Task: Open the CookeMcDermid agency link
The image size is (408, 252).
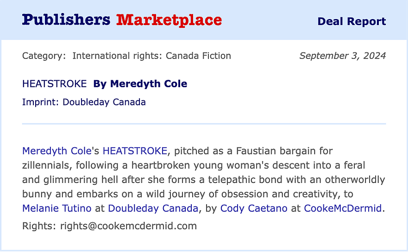Action: pyautogui.click(x=343, y=208)
